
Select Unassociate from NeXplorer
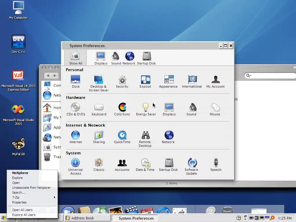pyautogui.click(x=32, y=188)
